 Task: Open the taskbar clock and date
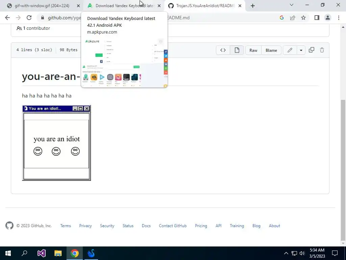click(x=317, y=253)
